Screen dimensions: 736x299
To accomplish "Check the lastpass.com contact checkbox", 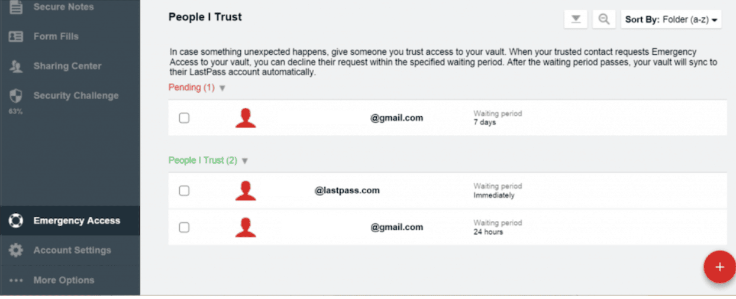I will click(184, 191).
